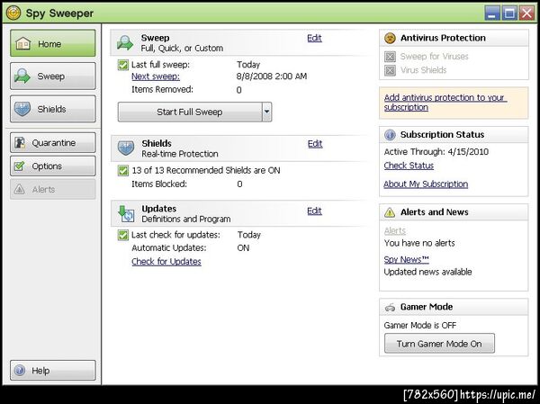Image resolution: width=540 pixels, height=404 pixels.
Task: Click the Antivirus Protection header icon
Action: click(x=390, y=38)
